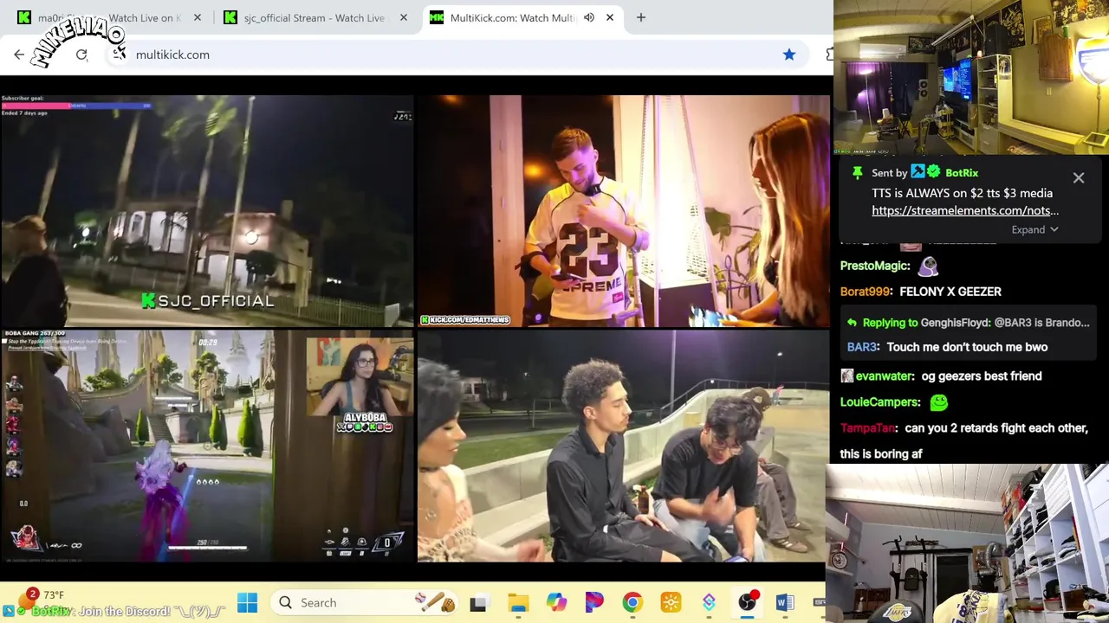Viewport: 1109px width, 623px height.
Task: Open site information icon beside multikick.com URL
Action: (119, 55)
